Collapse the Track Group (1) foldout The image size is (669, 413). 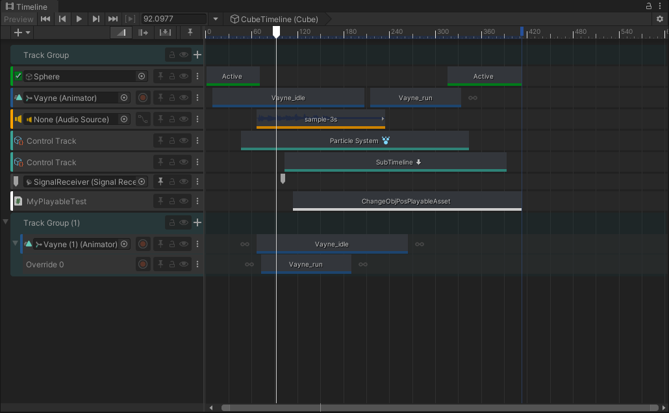click(x=6, y=222)
